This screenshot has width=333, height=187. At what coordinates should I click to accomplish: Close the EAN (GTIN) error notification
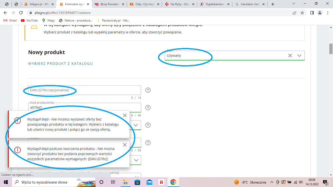(125, 145)
